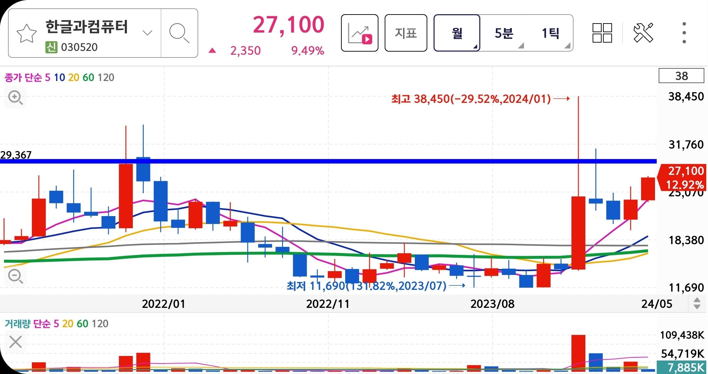708x374 pixels.
Task: Open the three-dot more menu
Action: click(x=684, y=33)
